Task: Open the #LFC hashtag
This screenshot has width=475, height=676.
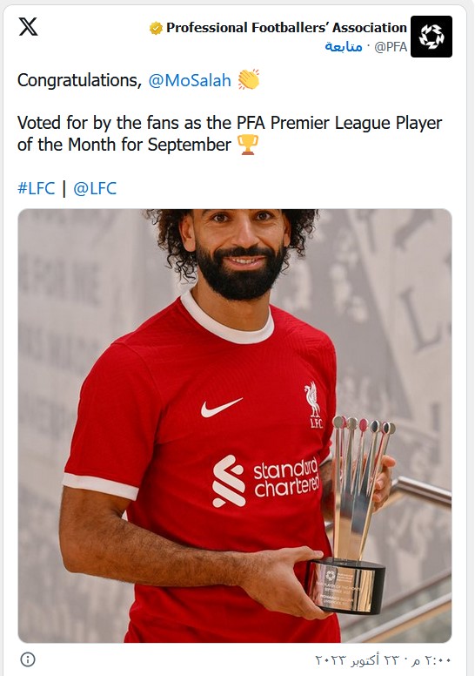Action: 37,188
